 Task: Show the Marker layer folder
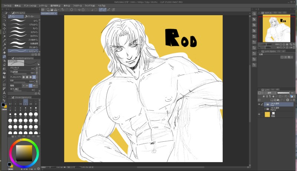point(259,109)
